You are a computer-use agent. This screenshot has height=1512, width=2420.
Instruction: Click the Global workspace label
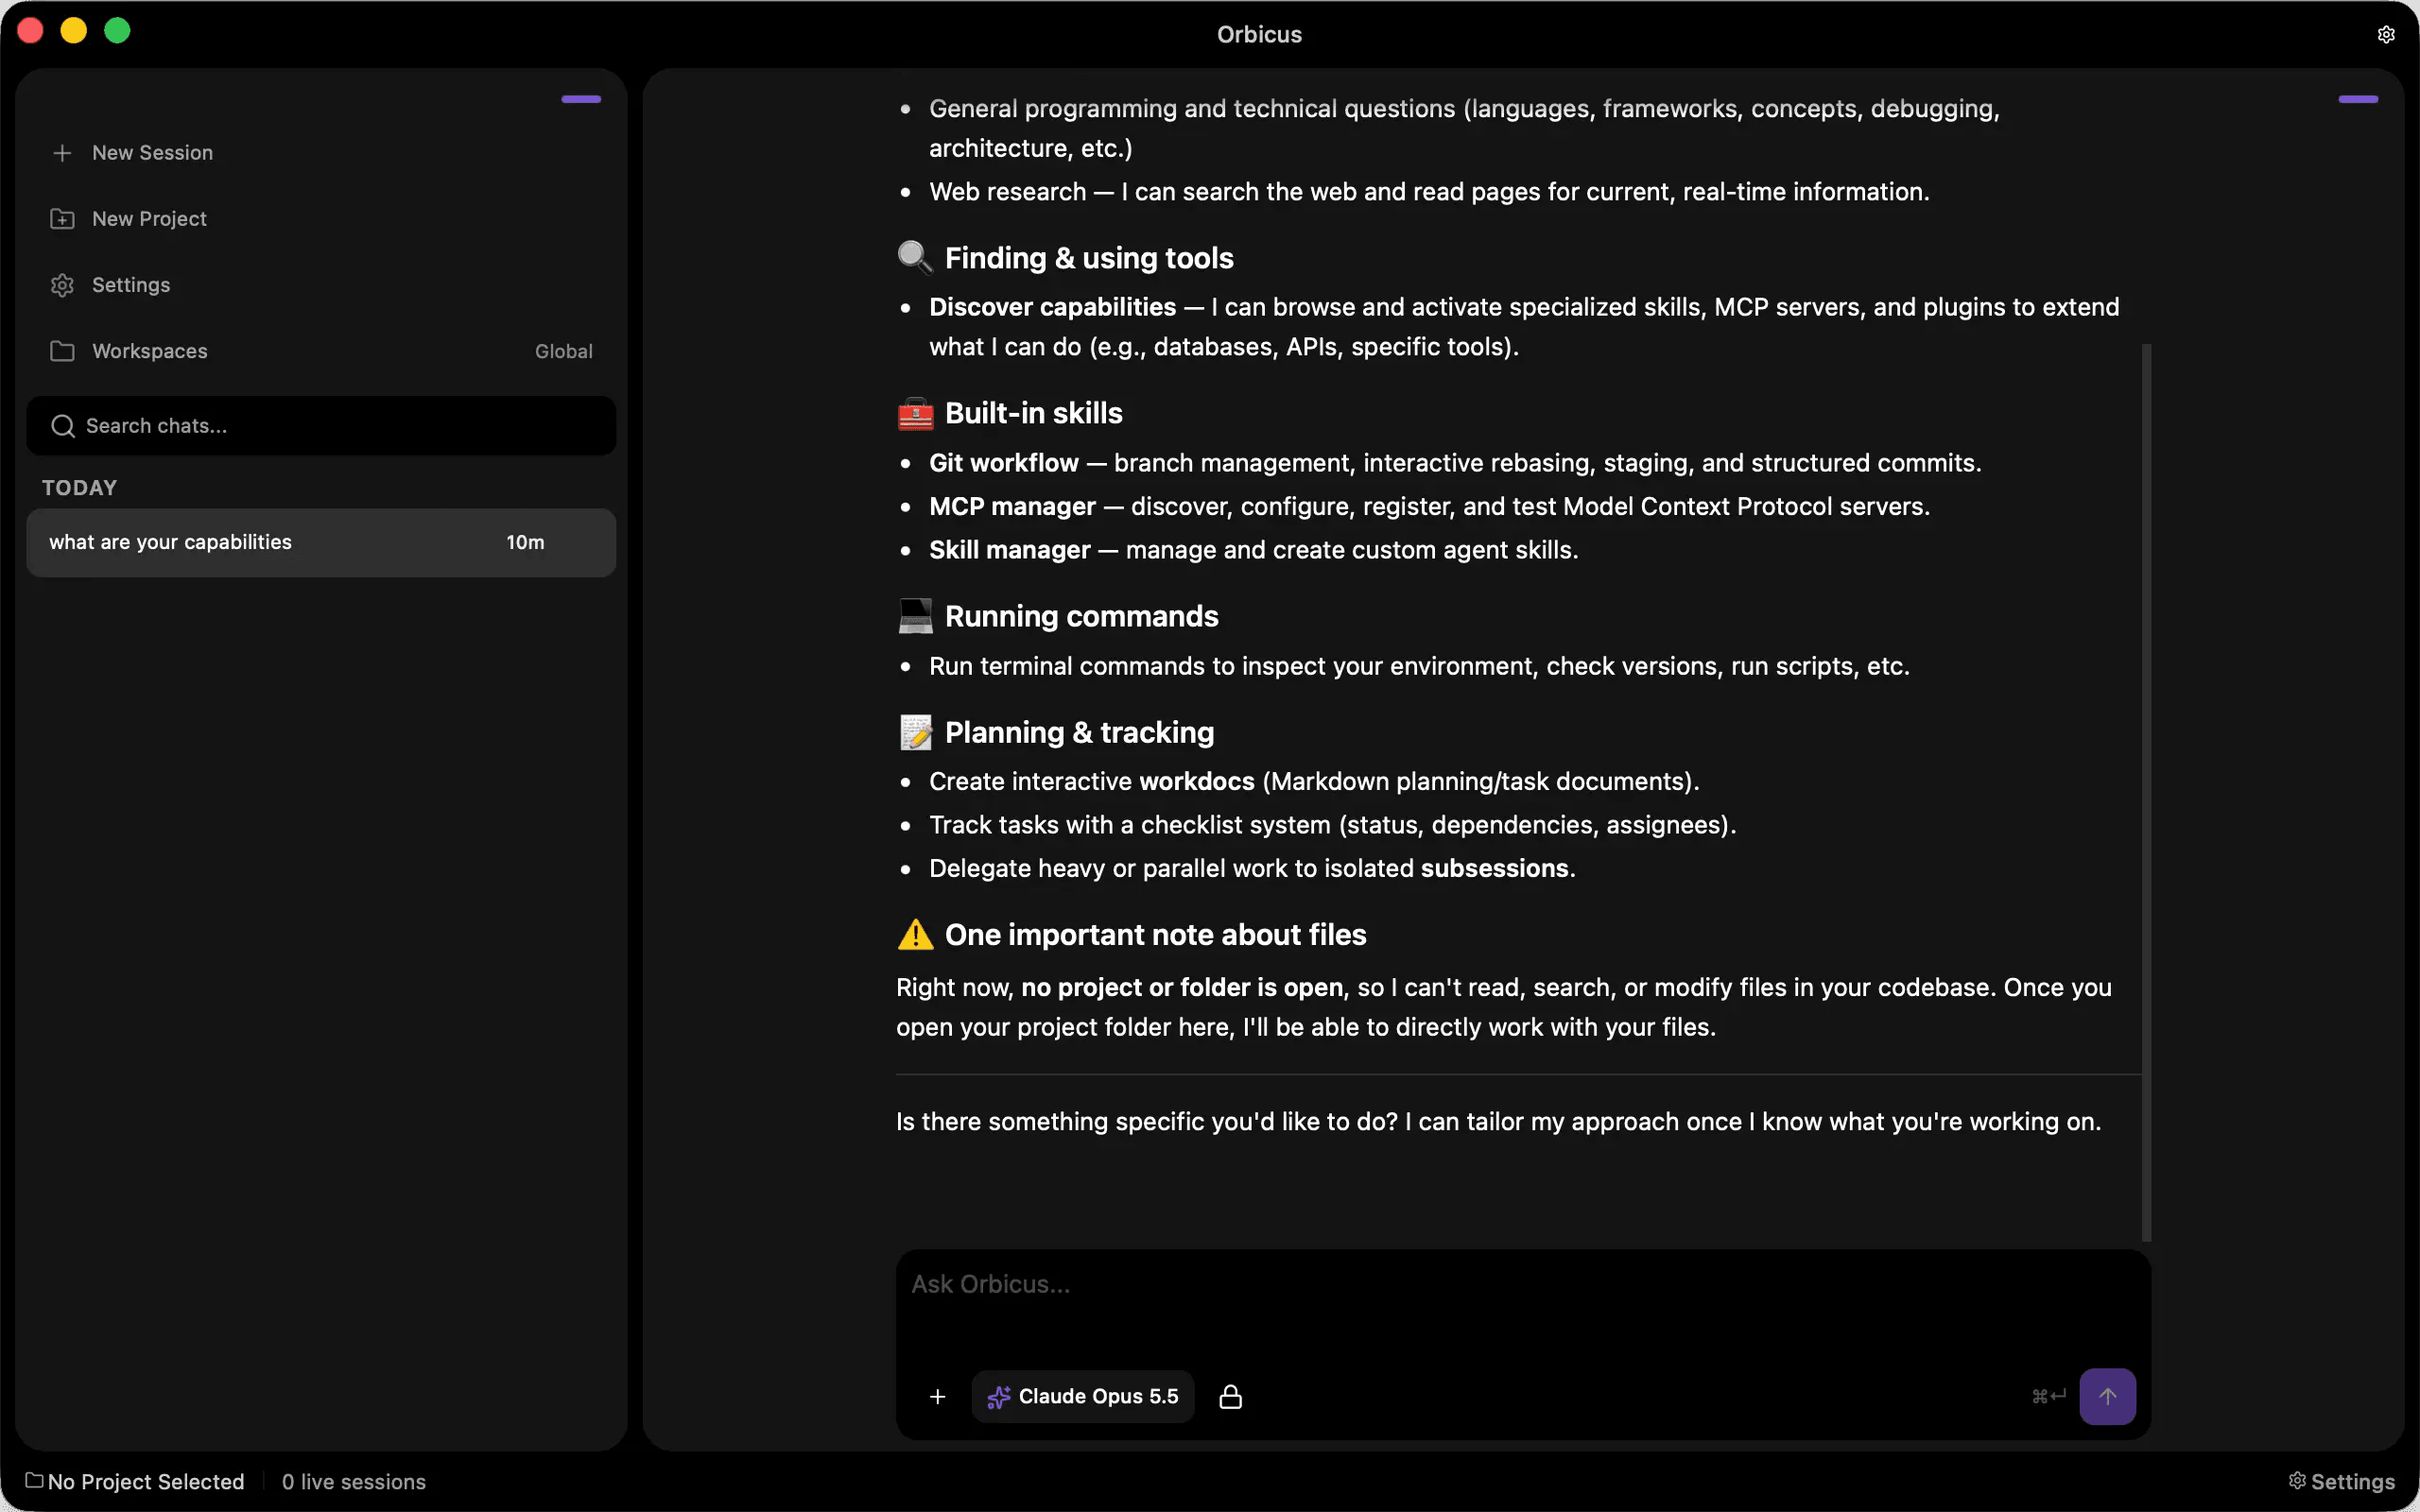[x=563, y=351]
